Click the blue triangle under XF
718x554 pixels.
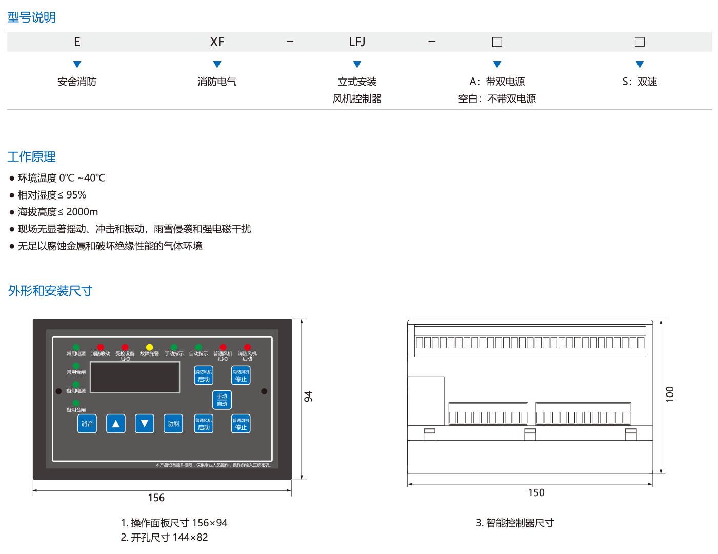tap(217, 65)
